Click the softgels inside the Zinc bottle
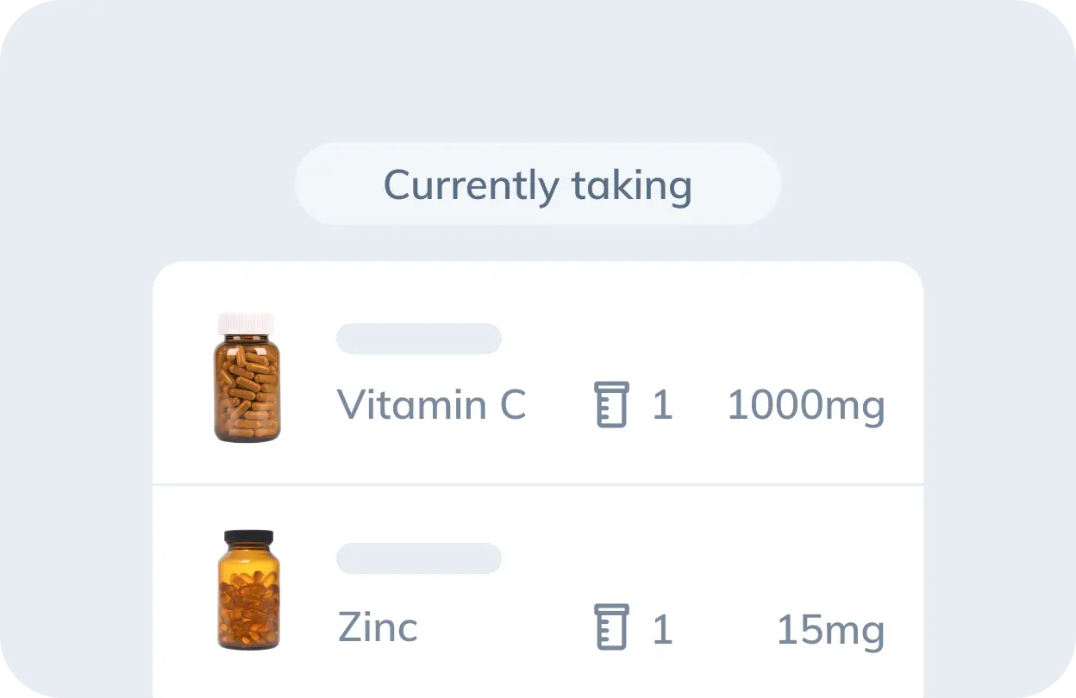Screen dimensions: 1076x698 [x=248, y=608]
